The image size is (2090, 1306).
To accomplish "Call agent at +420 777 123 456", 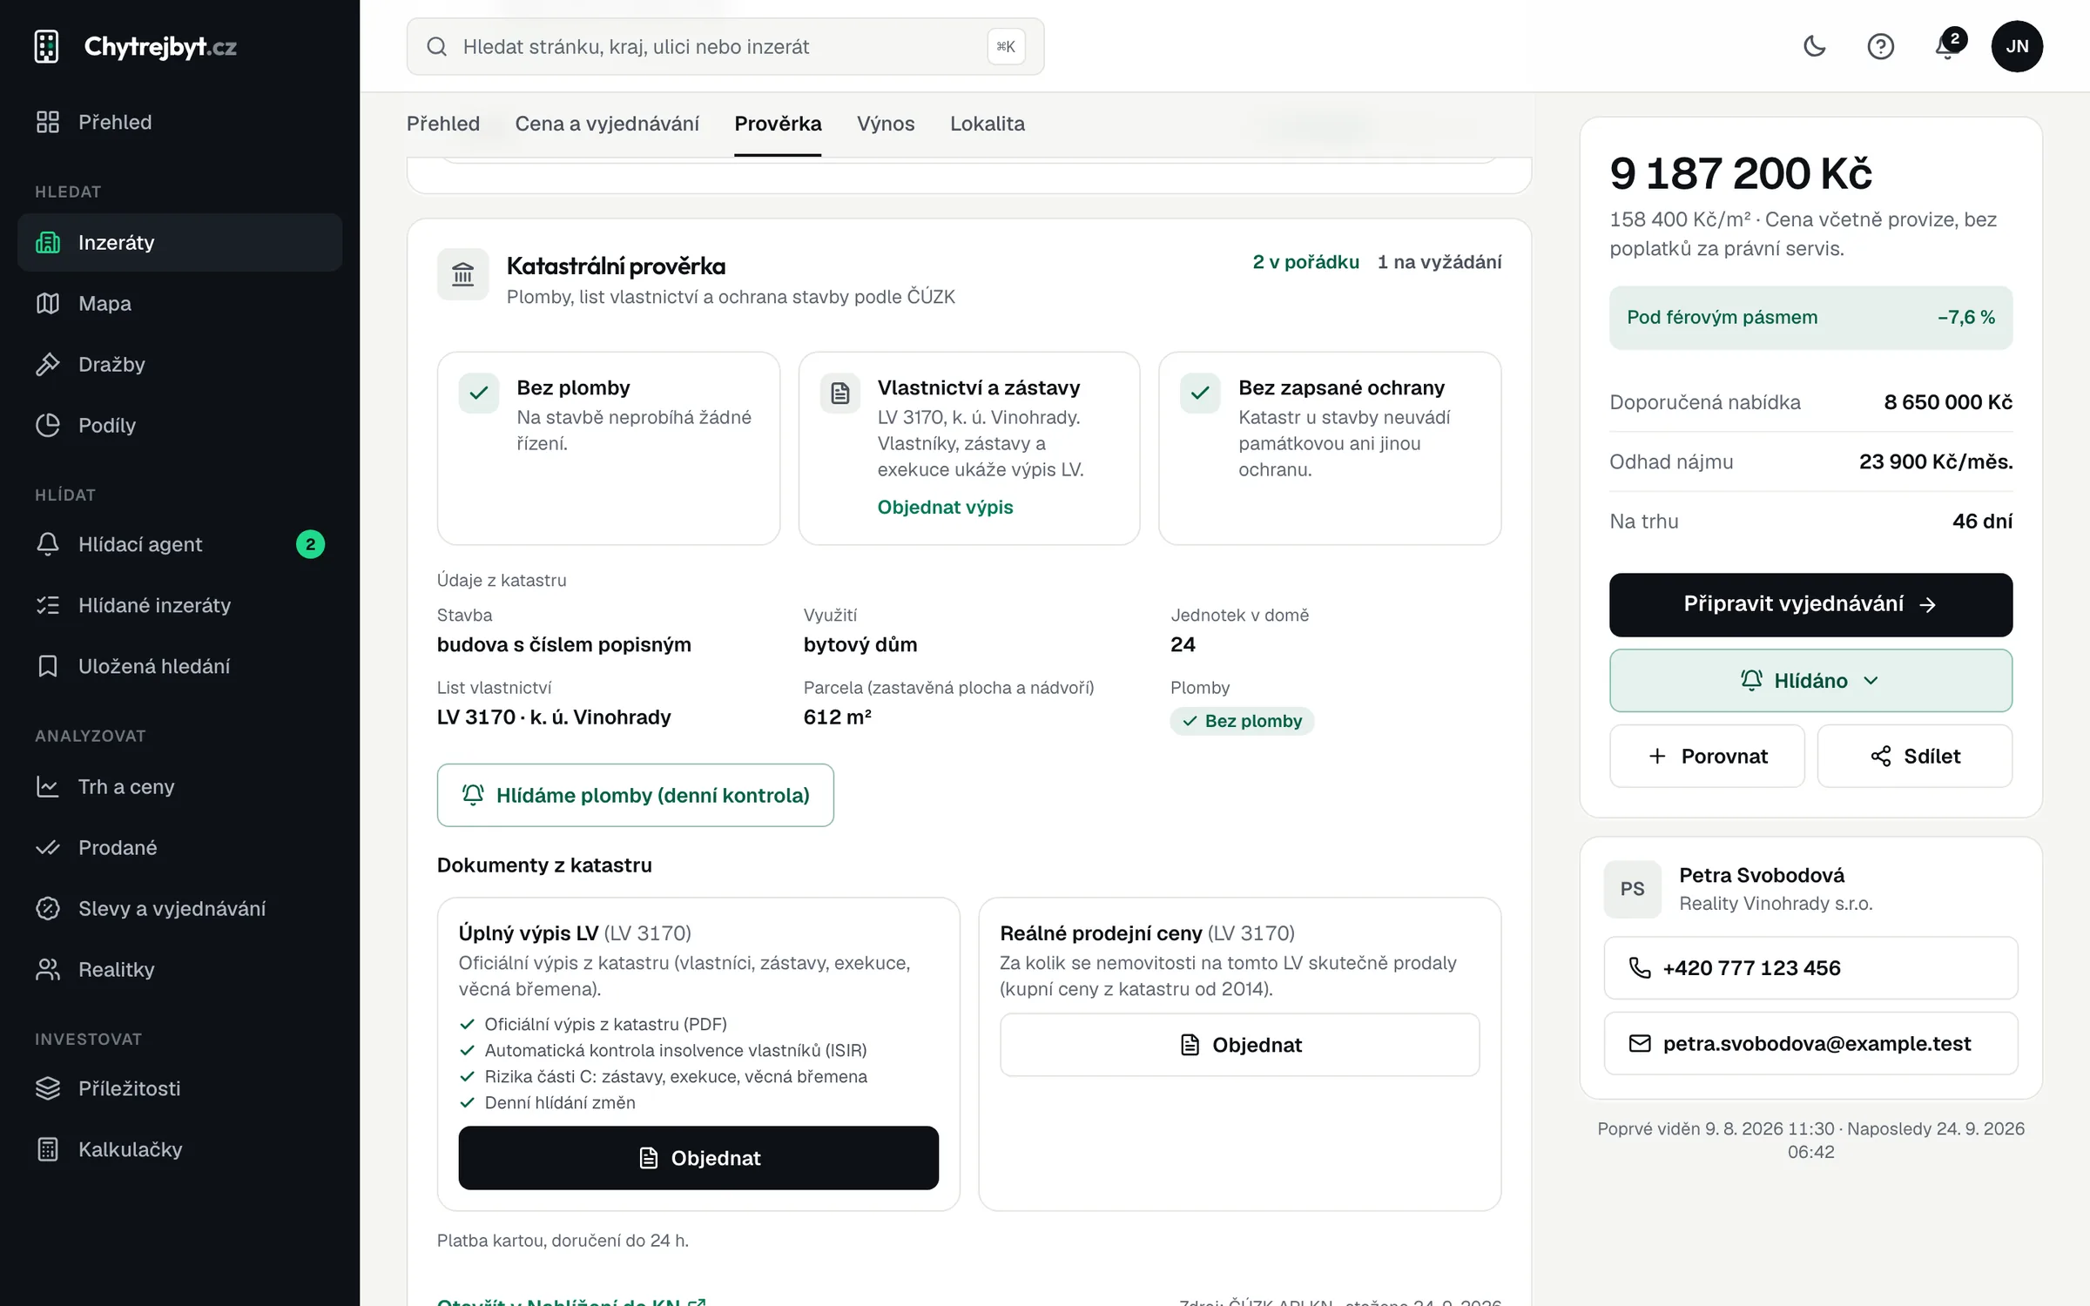I will (x=1810, y=968).
